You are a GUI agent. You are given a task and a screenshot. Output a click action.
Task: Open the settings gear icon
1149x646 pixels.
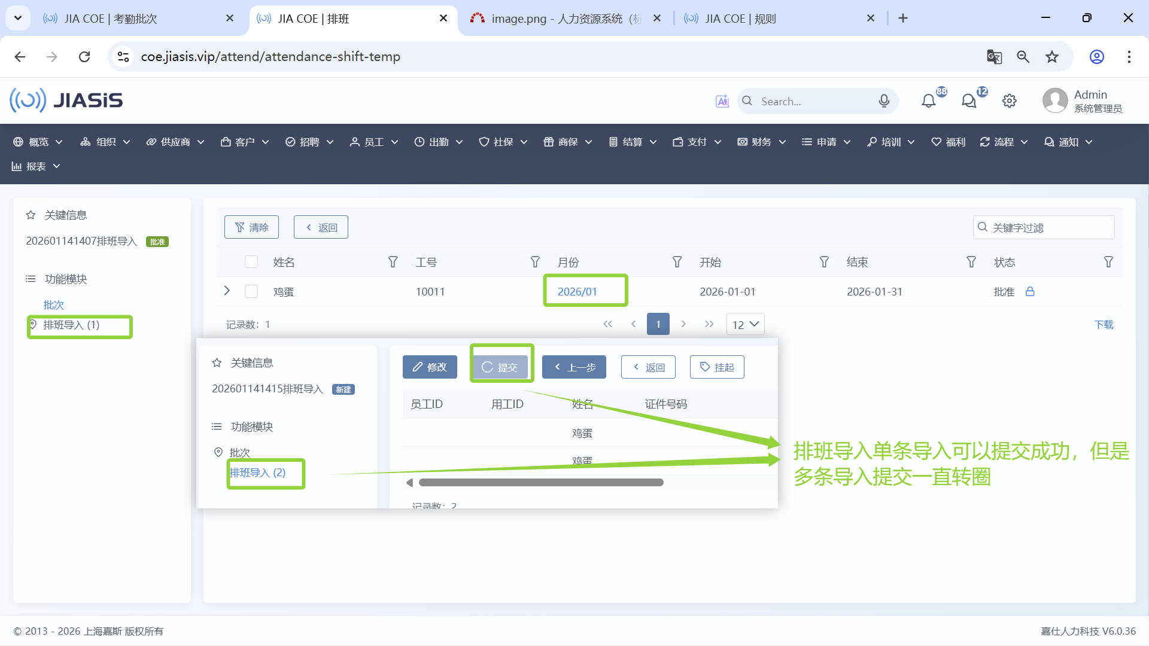1009,101
